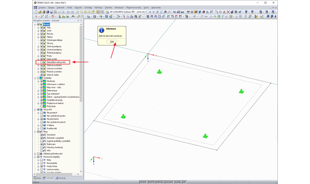Enable the Všechny hodnoty checkbox
The height and width of the screenshot is (184, 310).
[x=42, y=147]
